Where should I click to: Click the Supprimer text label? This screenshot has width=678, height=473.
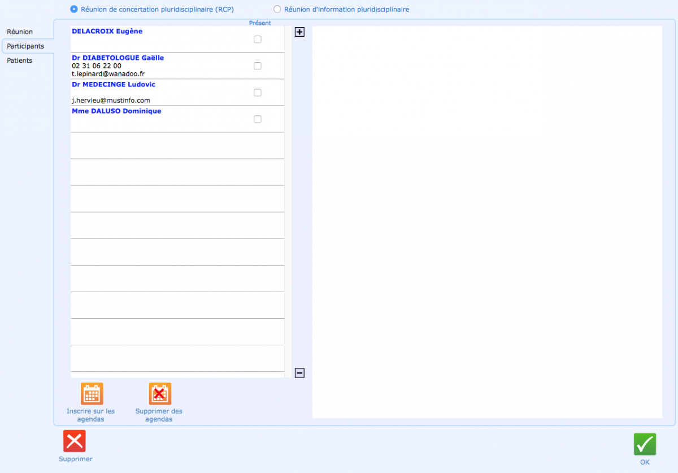pos(76,459)
